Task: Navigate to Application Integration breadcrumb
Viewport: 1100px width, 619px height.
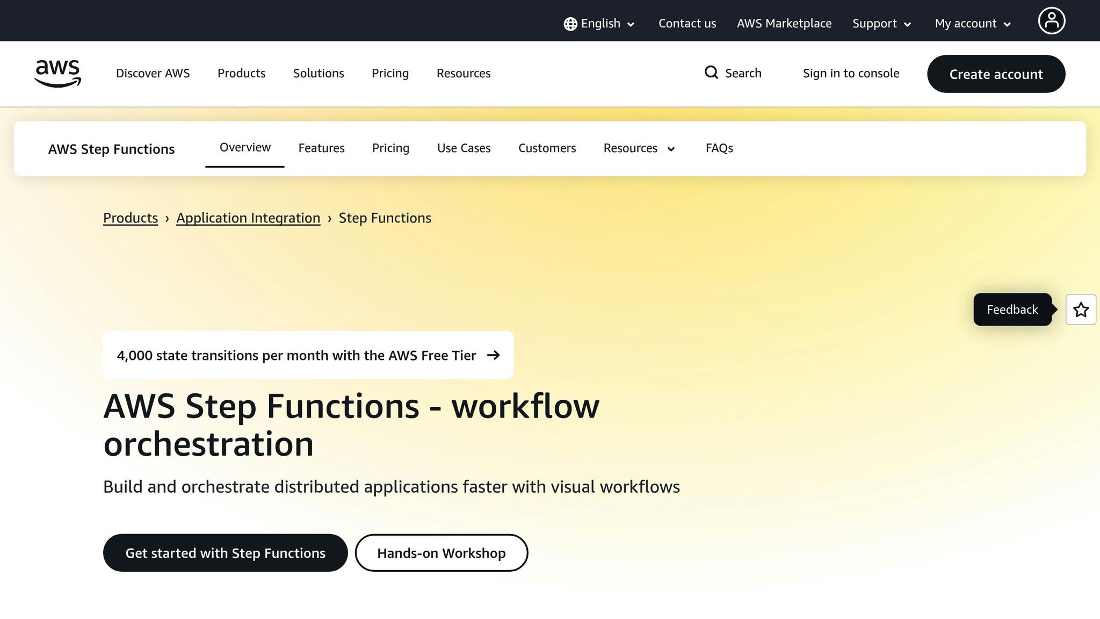Action: [x=248, y=218]
